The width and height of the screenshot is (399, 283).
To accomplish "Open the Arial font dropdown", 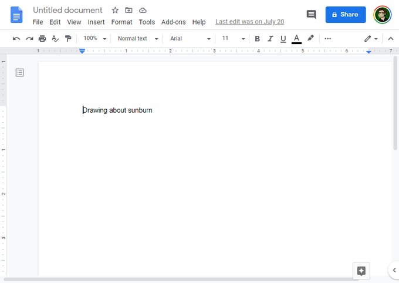I will (x=190, y=39).
